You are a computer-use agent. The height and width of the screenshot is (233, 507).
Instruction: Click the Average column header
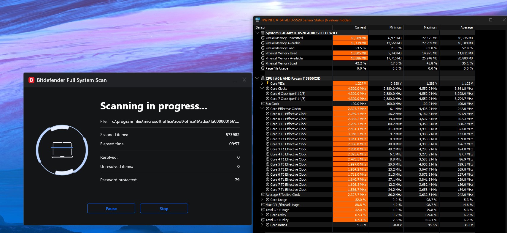[x=457, y=27]
